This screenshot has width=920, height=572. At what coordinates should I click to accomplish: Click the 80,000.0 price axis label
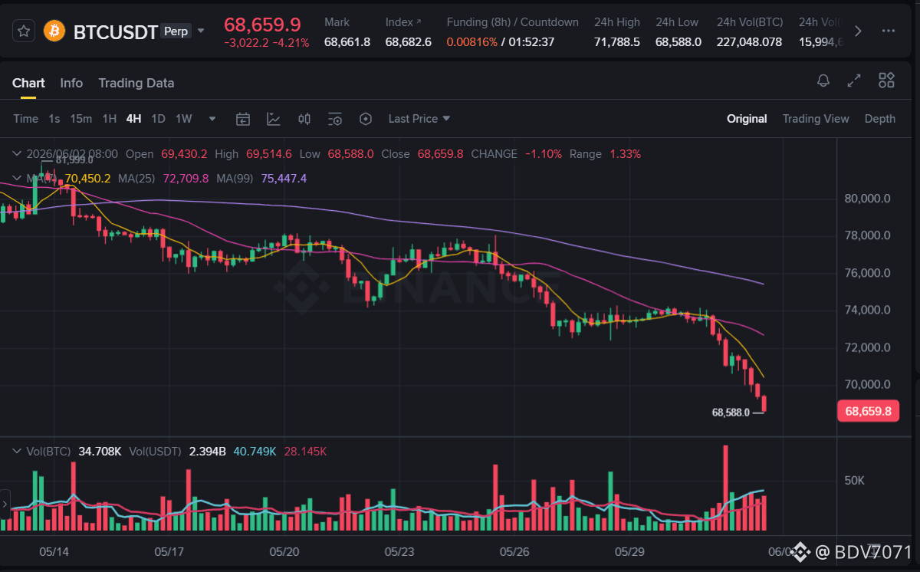coord(867,198)
